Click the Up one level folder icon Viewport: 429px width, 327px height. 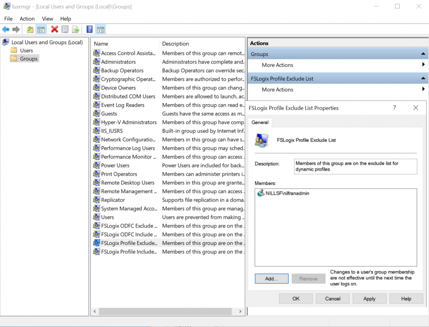30,29
